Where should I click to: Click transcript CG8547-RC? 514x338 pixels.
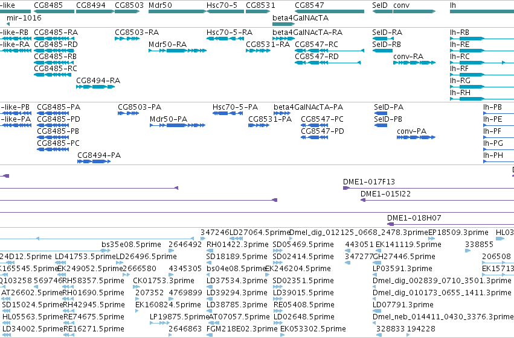coord(329,51)
